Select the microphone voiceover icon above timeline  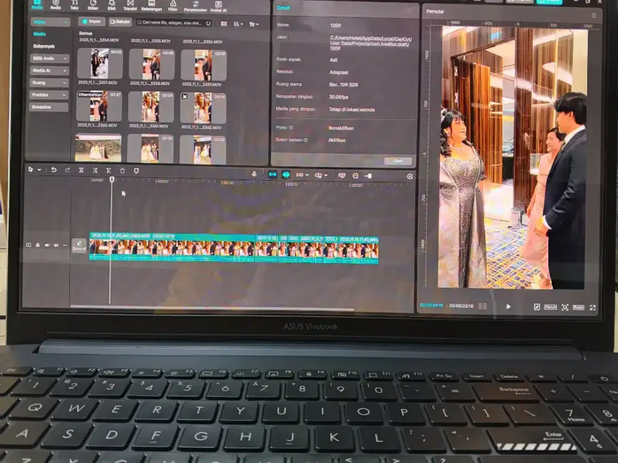click(x=253, y=173)
